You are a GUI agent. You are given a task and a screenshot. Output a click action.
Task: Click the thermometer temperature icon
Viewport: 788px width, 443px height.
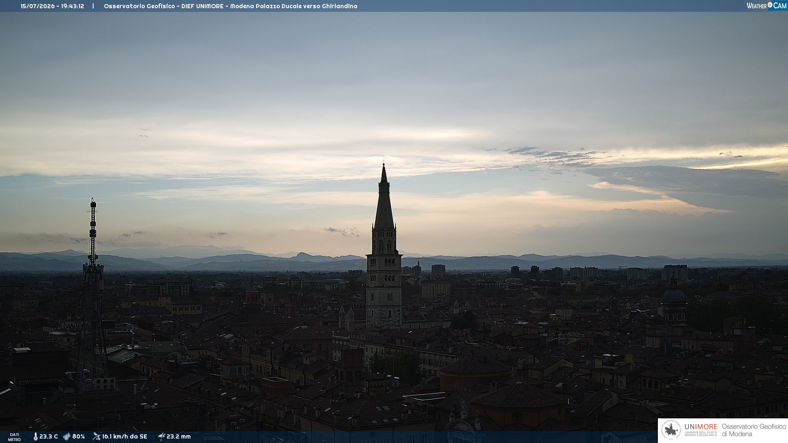(36, 437)
